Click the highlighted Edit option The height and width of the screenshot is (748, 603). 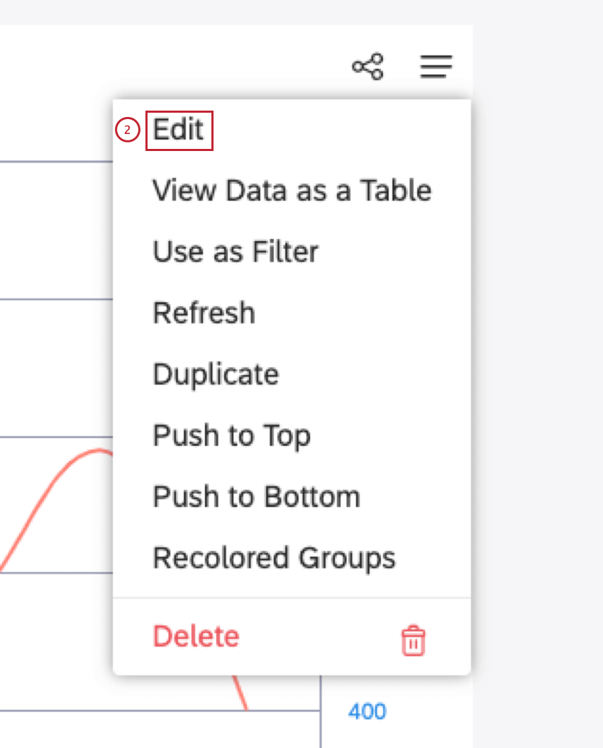tap(177, 129)
